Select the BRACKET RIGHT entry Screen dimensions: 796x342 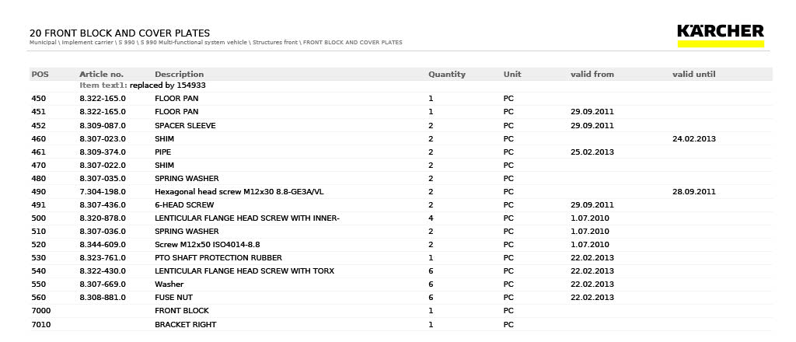click(x=185, y=324)
